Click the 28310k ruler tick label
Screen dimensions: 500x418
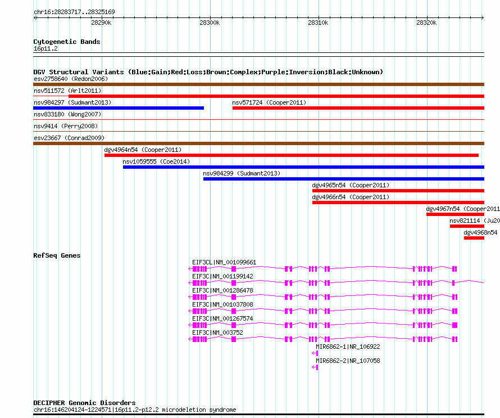(318, 23)
